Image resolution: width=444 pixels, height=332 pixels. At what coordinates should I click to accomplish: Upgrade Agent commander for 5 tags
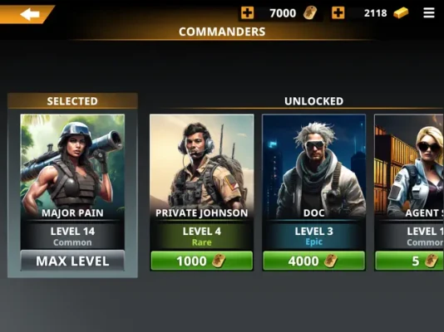[409, 261]
